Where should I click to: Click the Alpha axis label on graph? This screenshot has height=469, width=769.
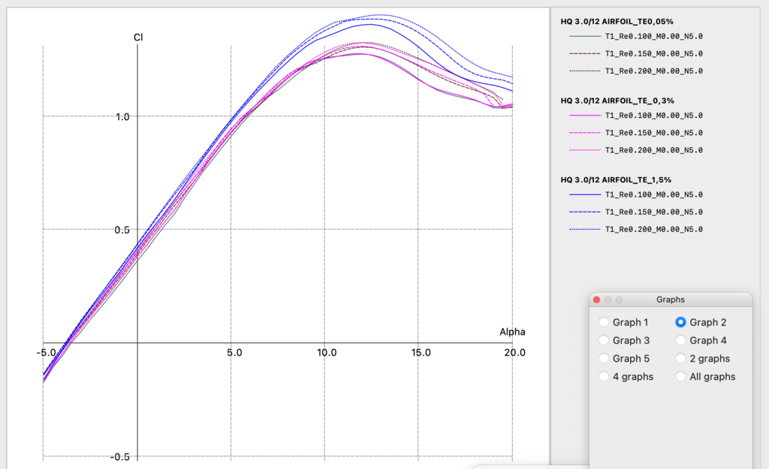512,332
